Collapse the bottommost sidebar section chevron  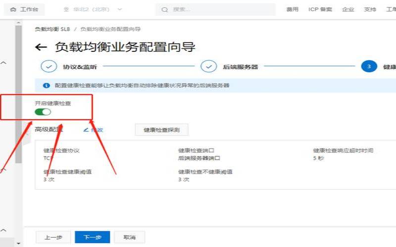3,230
